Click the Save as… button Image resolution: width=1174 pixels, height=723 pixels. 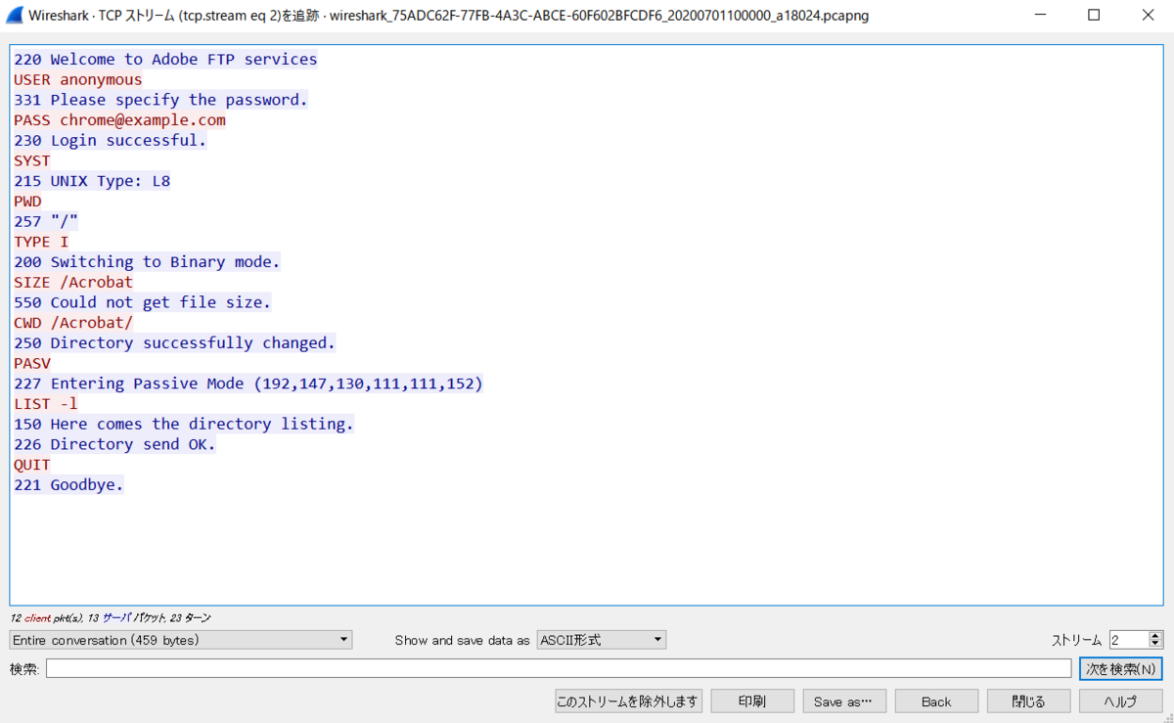[x=843, y=701]
